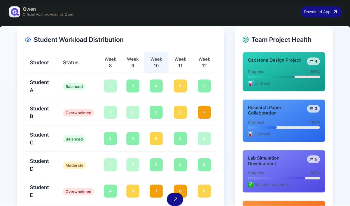Open the Lab Simulation Development card title

[264, 161]
